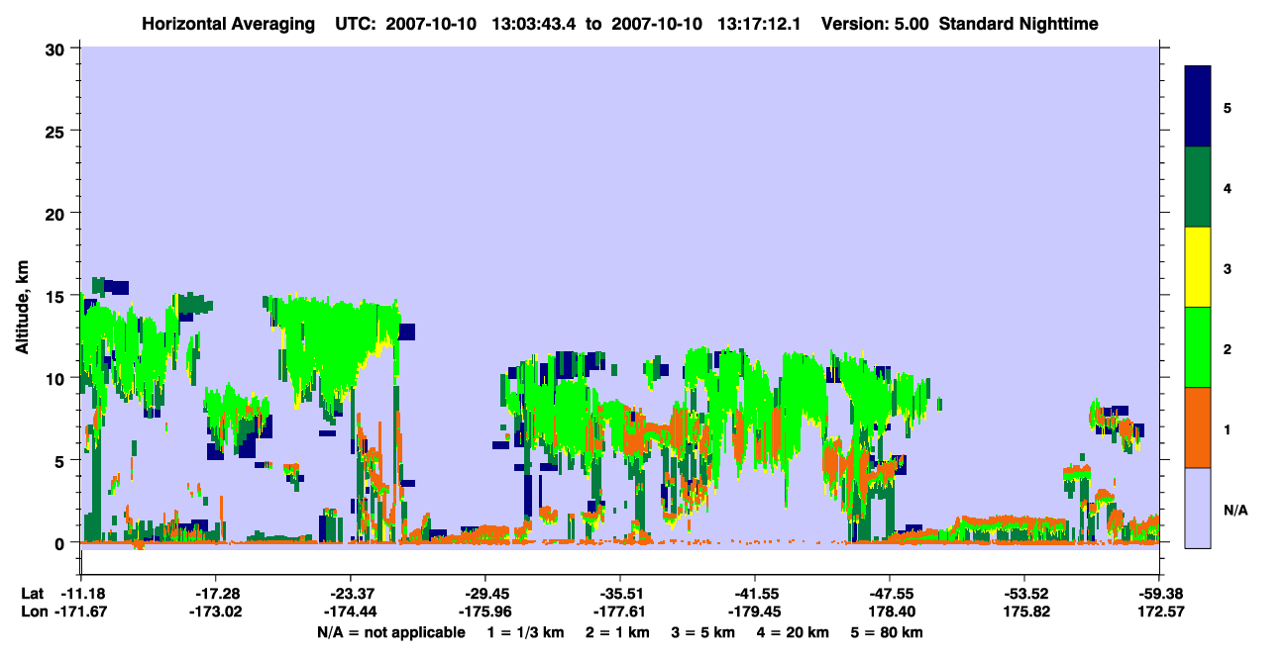Click the 'Version: 5.00' text
This screenshot has height=660, width=1288.
(x=876, y=24)
